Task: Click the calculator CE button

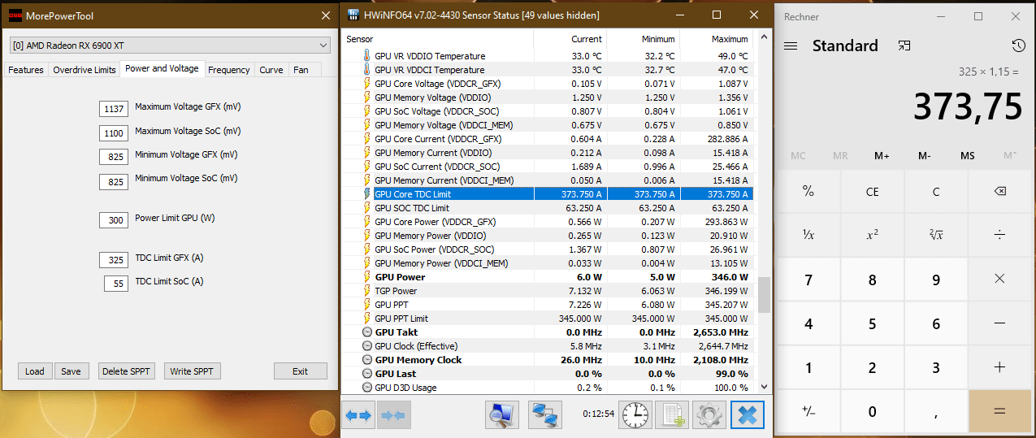Action: pos(872,192)
